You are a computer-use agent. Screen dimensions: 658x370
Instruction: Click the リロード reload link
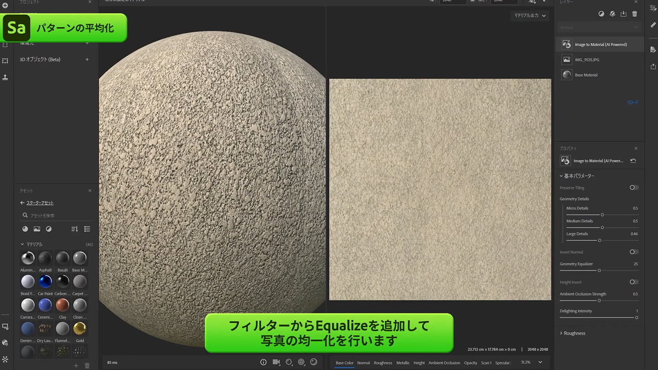coord(632,103)
